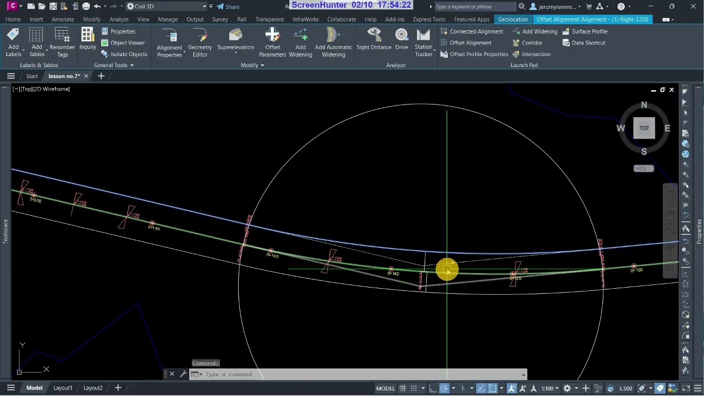Click the MODEL space button
The height and width of the screenshot is (396, 704).
(385, 388)
